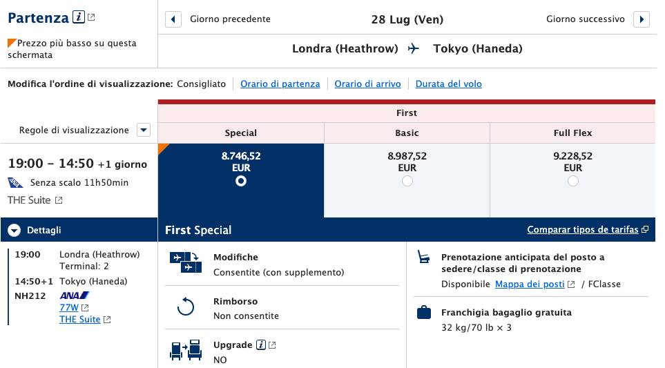Viewport: 665px width, 368px height.
Task: Click the Modifiche flight change icon
Action: point(185,262)
